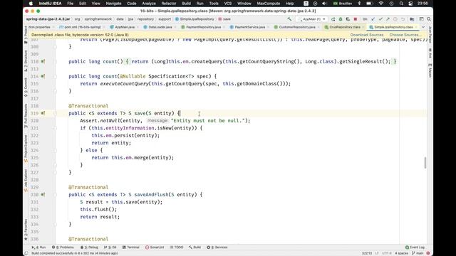Click the editor vertical scrollbar thumb
Screen dimensions: 456x256
pyautogui.click(x=425, y=163)
